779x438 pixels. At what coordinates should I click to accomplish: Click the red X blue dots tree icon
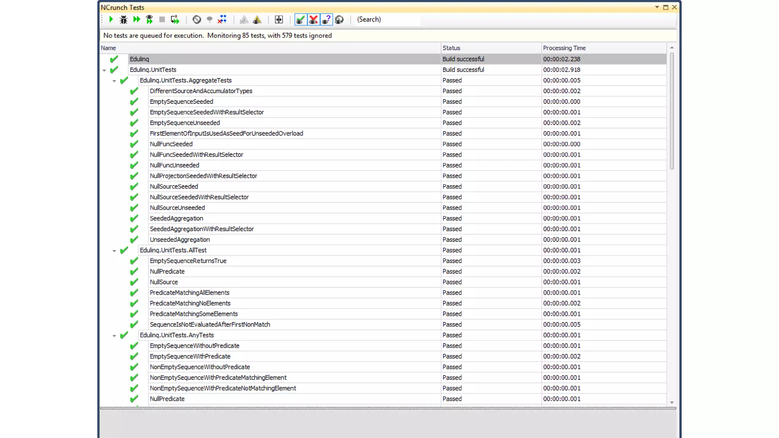[222, 19]
